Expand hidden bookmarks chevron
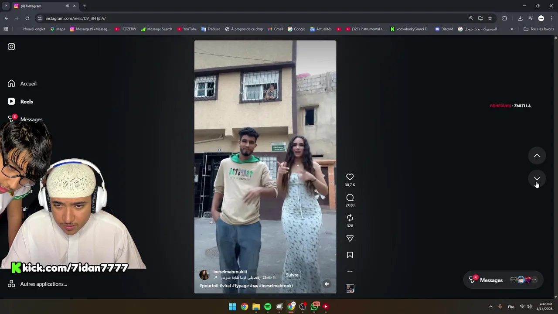Image resolution: width=558 pixels, height=314 pixels. click(512, 29)
